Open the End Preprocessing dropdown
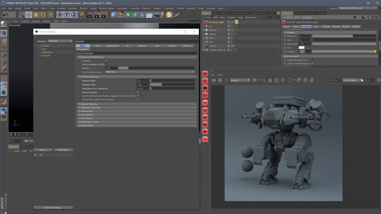Screen dimensions: 381x214 150,72
